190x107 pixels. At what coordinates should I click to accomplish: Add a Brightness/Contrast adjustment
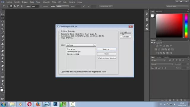pos(157,46)
